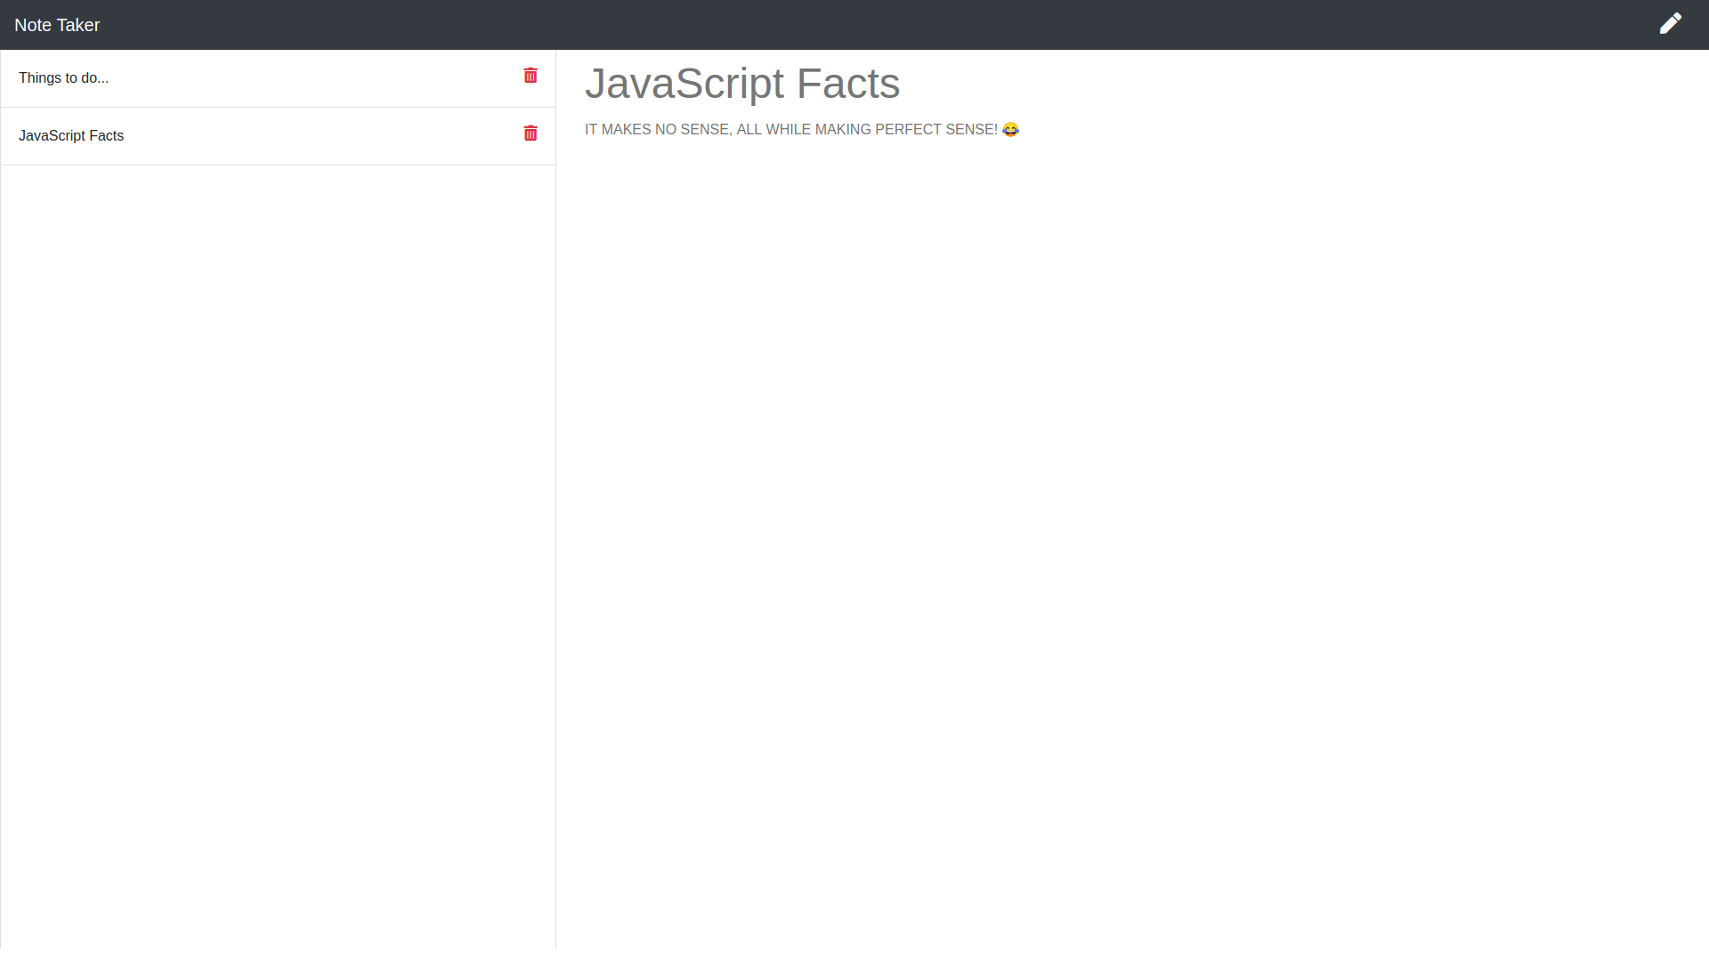Click 'IT MAKES NO SENSE' at the text start

tap(657, 130)
